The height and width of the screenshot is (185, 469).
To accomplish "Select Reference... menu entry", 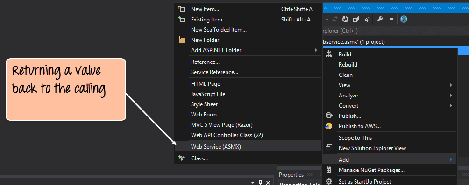I will click(x=248, y=62).
